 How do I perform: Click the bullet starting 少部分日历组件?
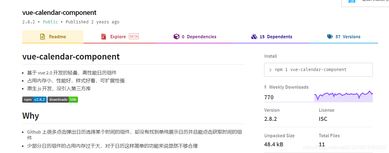tap(112, 146)
